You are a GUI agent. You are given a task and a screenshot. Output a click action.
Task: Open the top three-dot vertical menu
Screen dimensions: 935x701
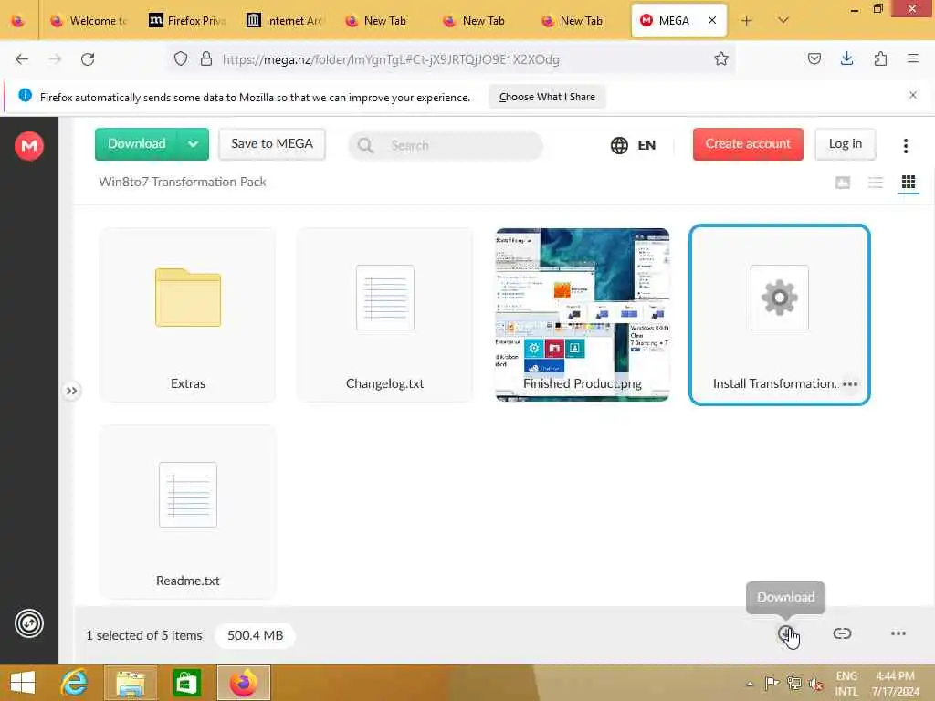pos(905,145)
